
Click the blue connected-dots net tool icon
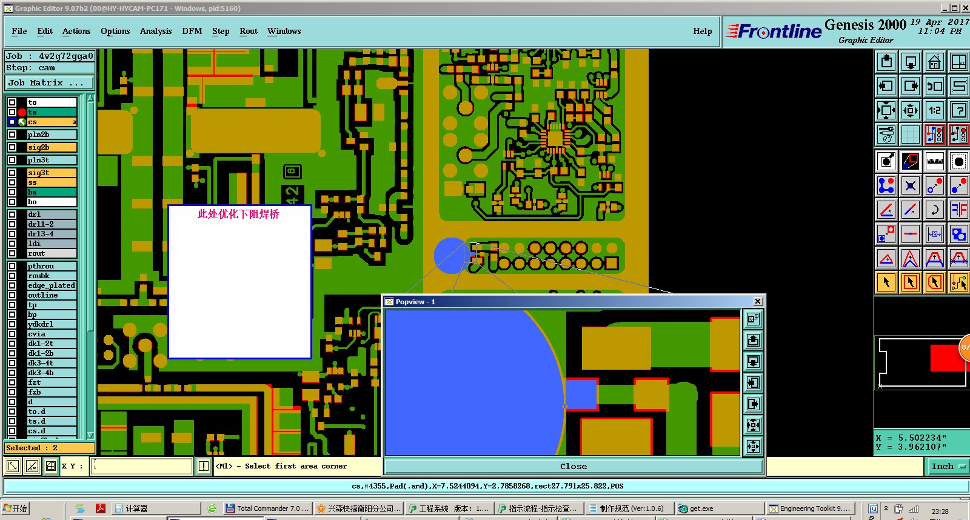click(x=886, y=185)
